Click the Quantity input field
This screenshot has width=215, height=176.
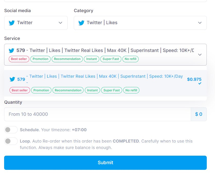pos(97,114)
